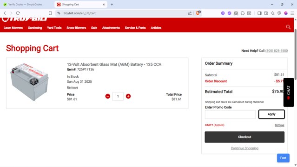The height and width of the screenshot is (167, 297).
Task: Open site settings icon in address bar
Action: tap(59, 13)
